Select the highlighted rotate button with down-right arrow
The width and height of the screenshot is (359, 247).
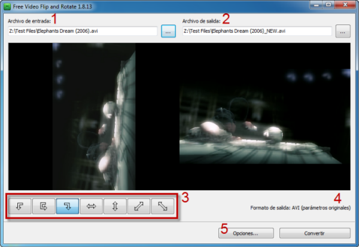click(67, 206)
